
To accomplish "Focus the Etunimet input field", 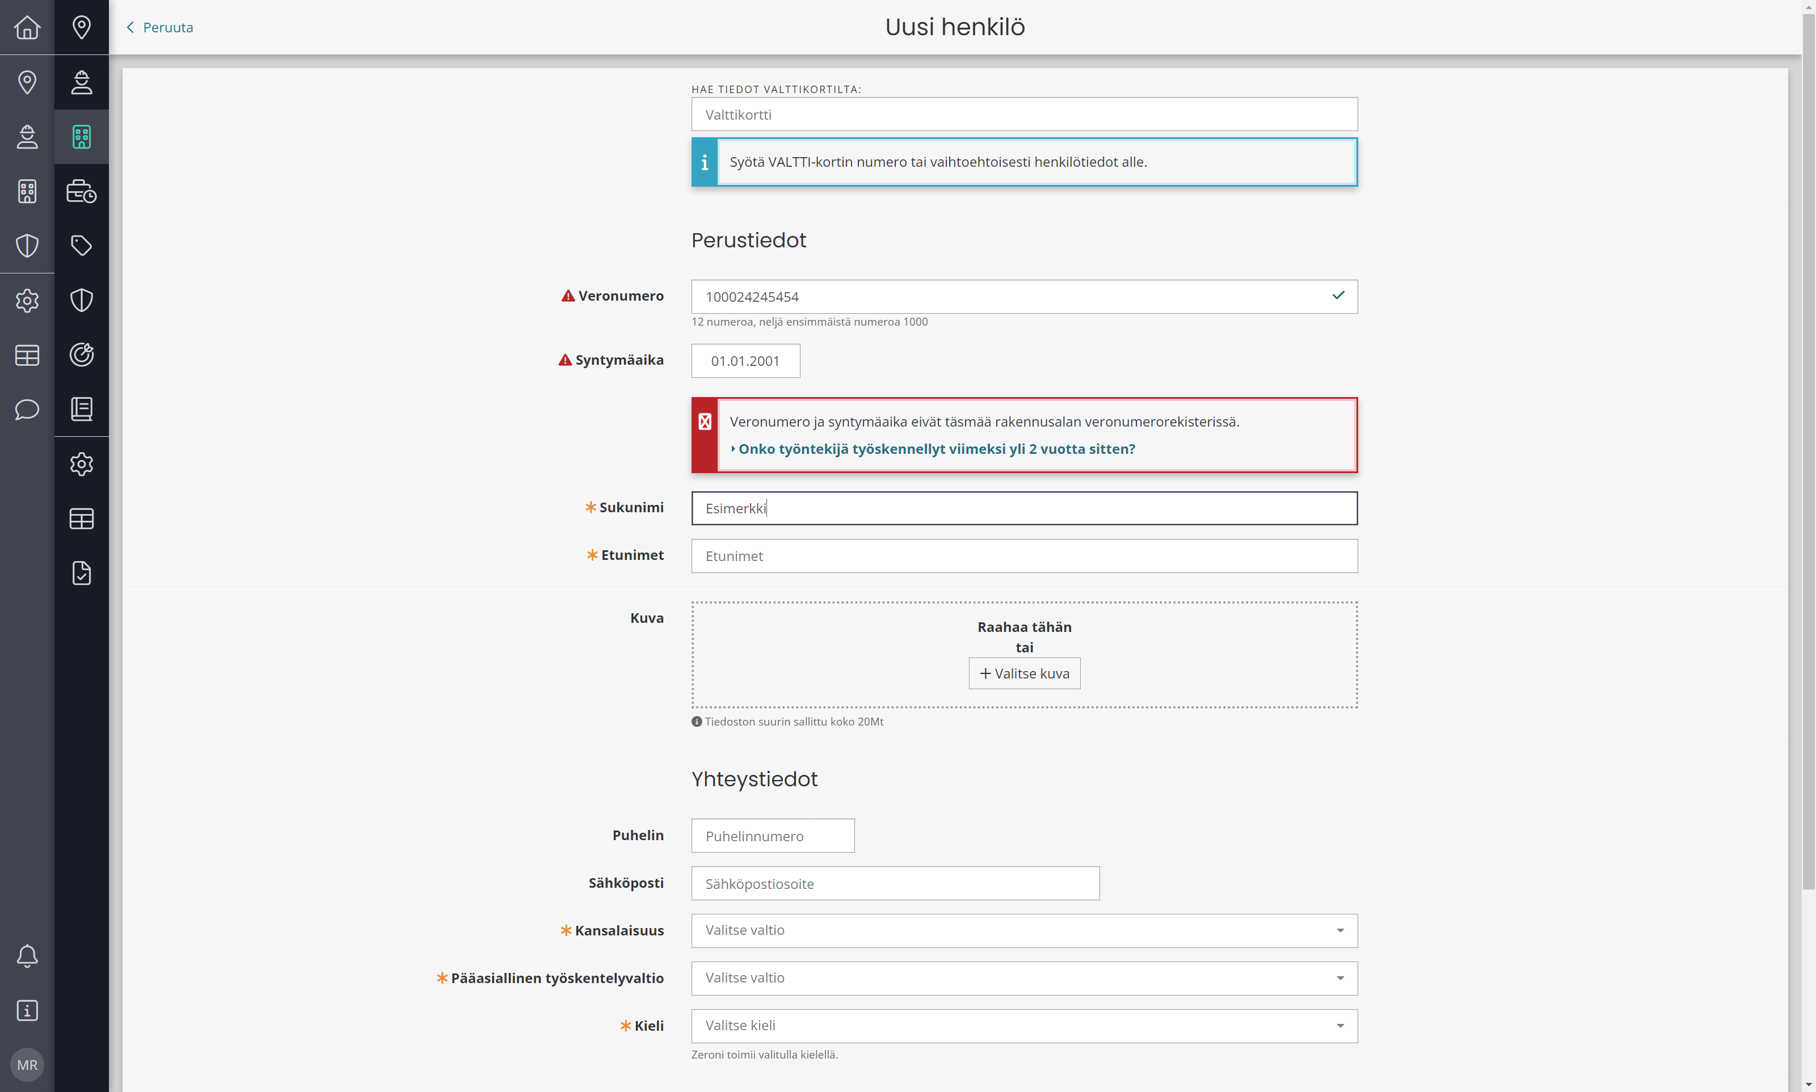I will [x=1024, y=555].
